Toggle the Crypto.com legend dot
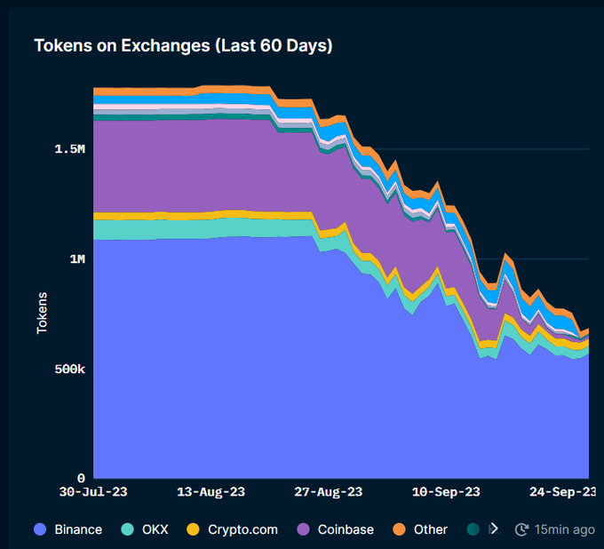The height and width of the screenshot is (549, 604). 193,529
